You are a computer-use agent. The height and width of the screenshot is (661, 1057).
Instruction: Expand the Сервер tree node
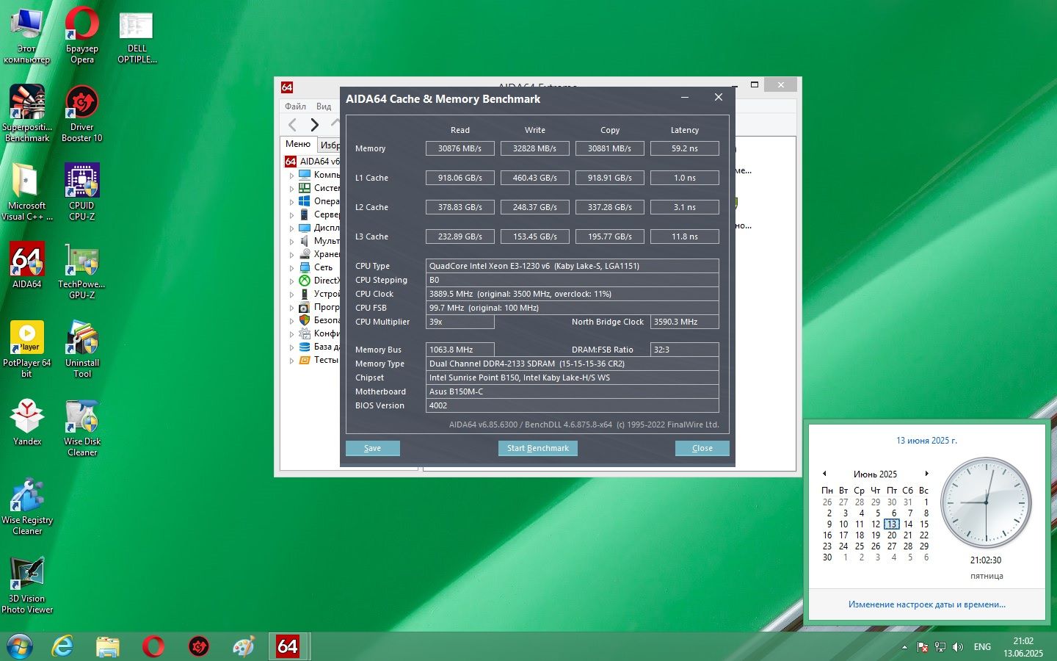[291, 215]
